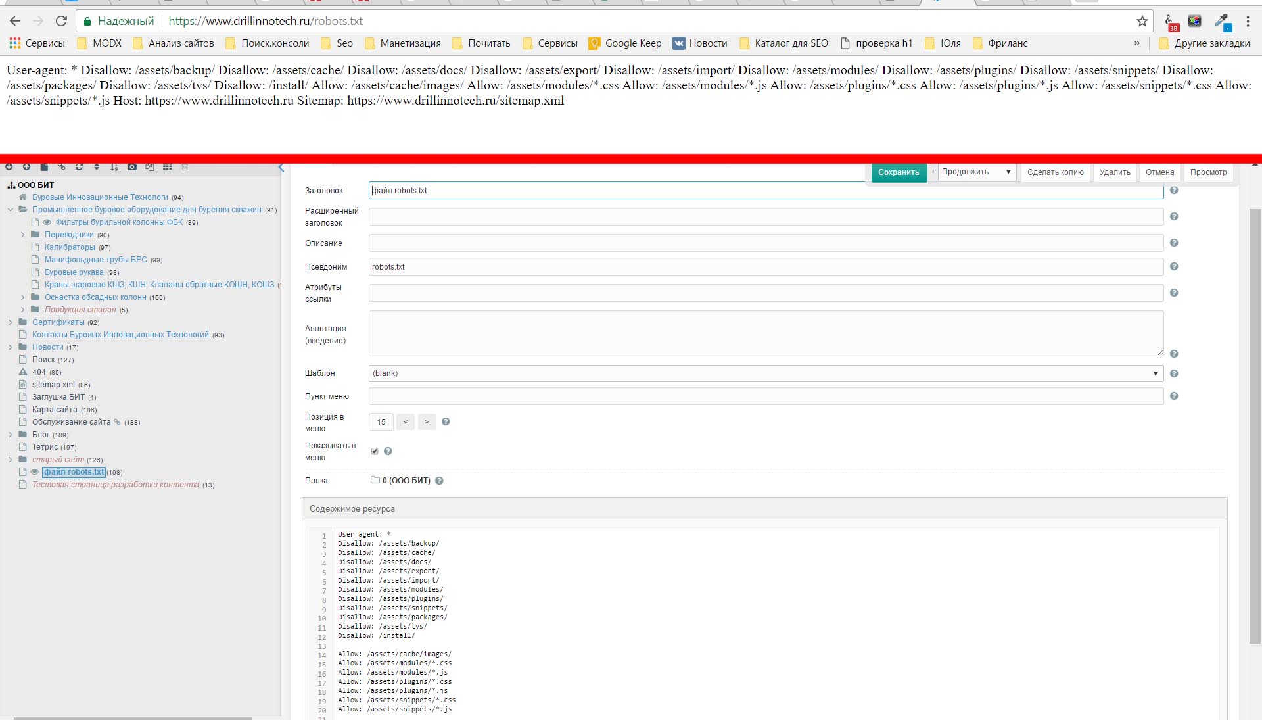This screenshot has width=1262, height=720.
Task: Bookmark this page with the star icon
Action: [x=1142, y=21]
